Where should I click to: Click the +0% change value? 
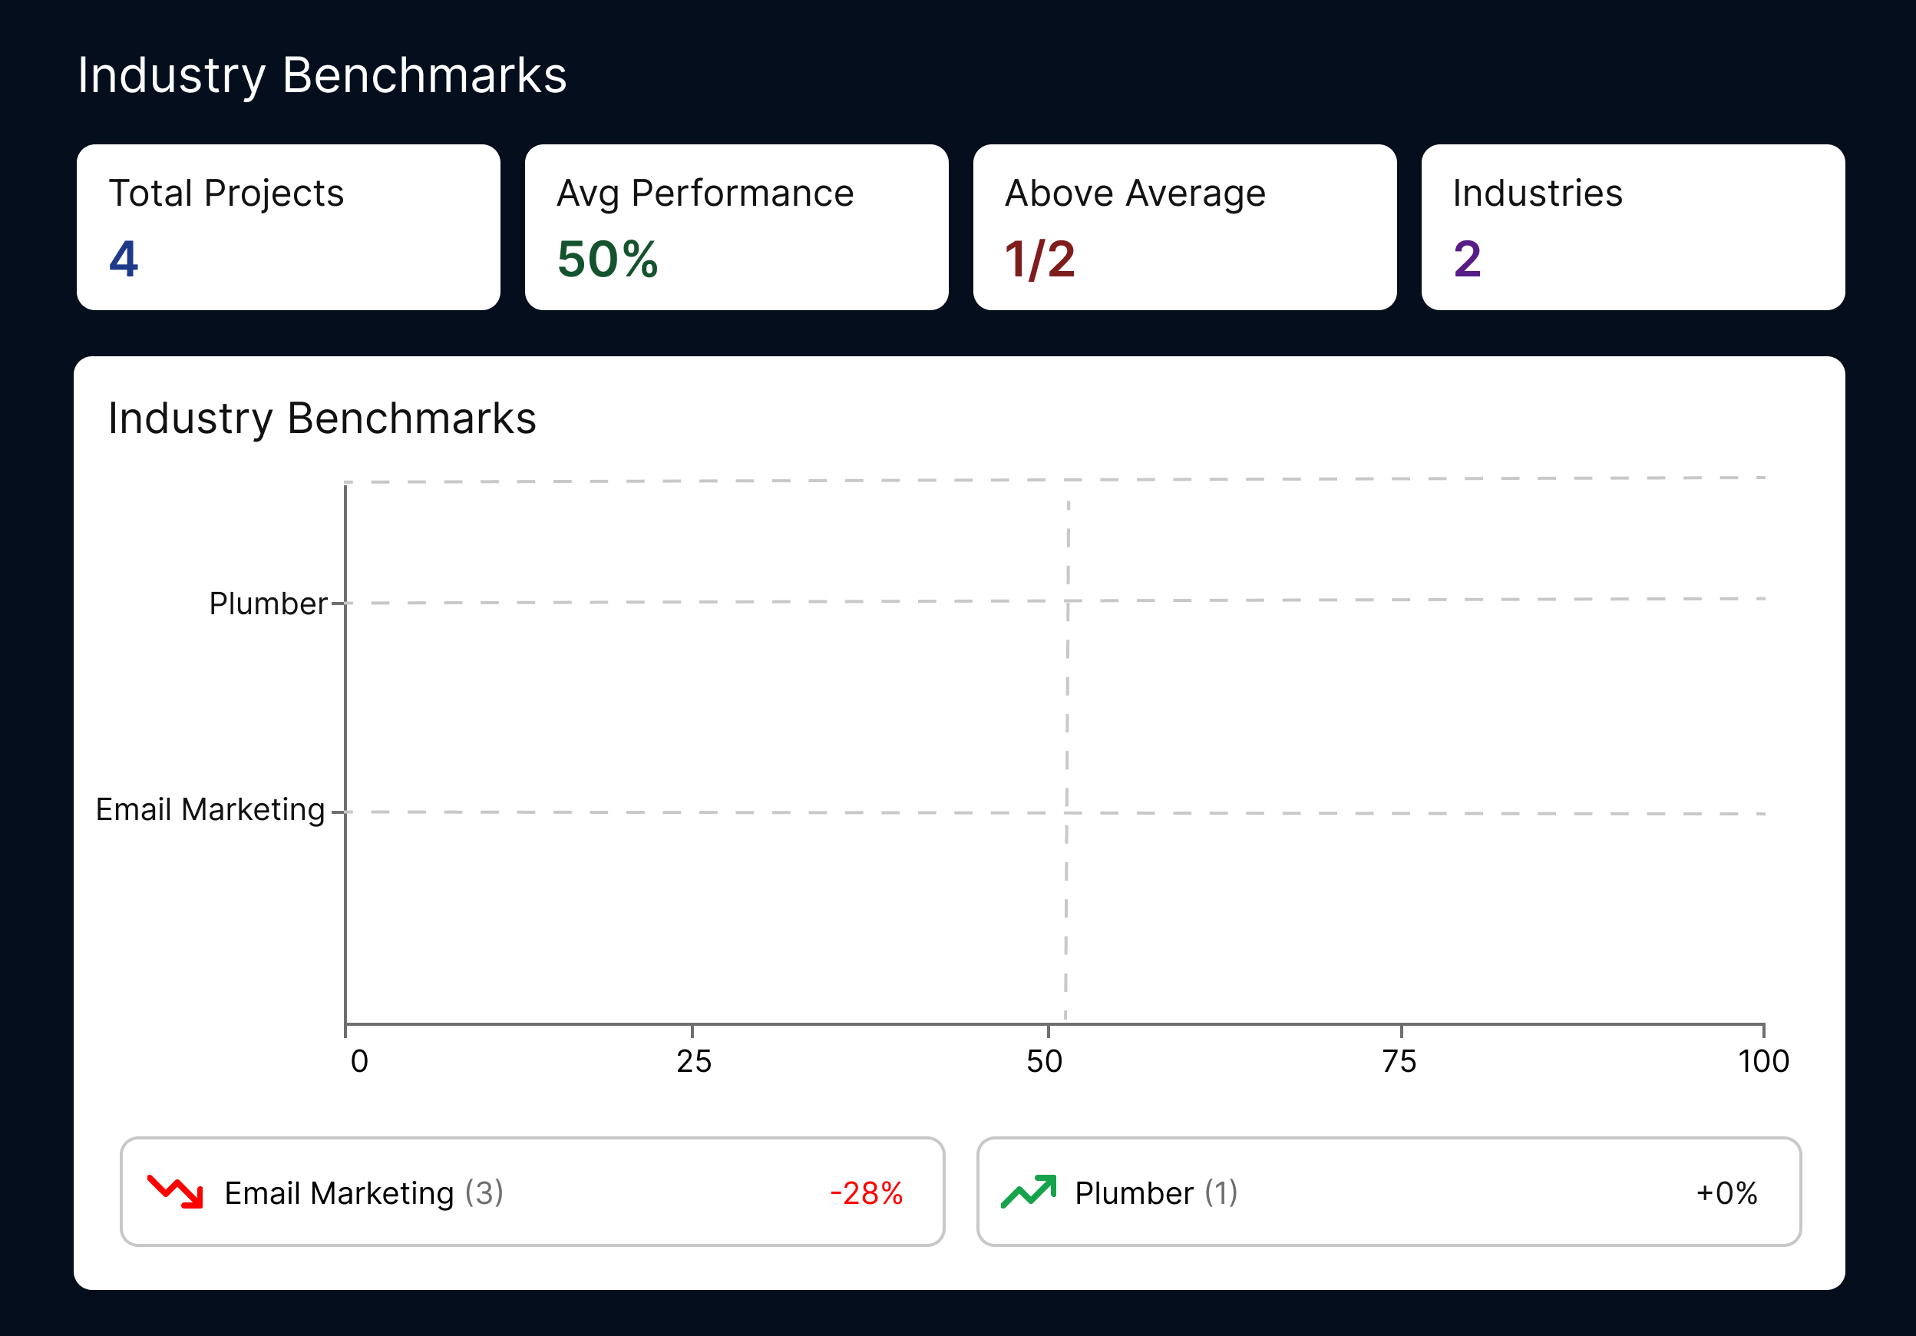point(1726,1193)
